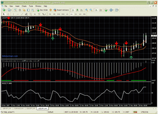Select the H4 timeframe button

click(72, 14)
